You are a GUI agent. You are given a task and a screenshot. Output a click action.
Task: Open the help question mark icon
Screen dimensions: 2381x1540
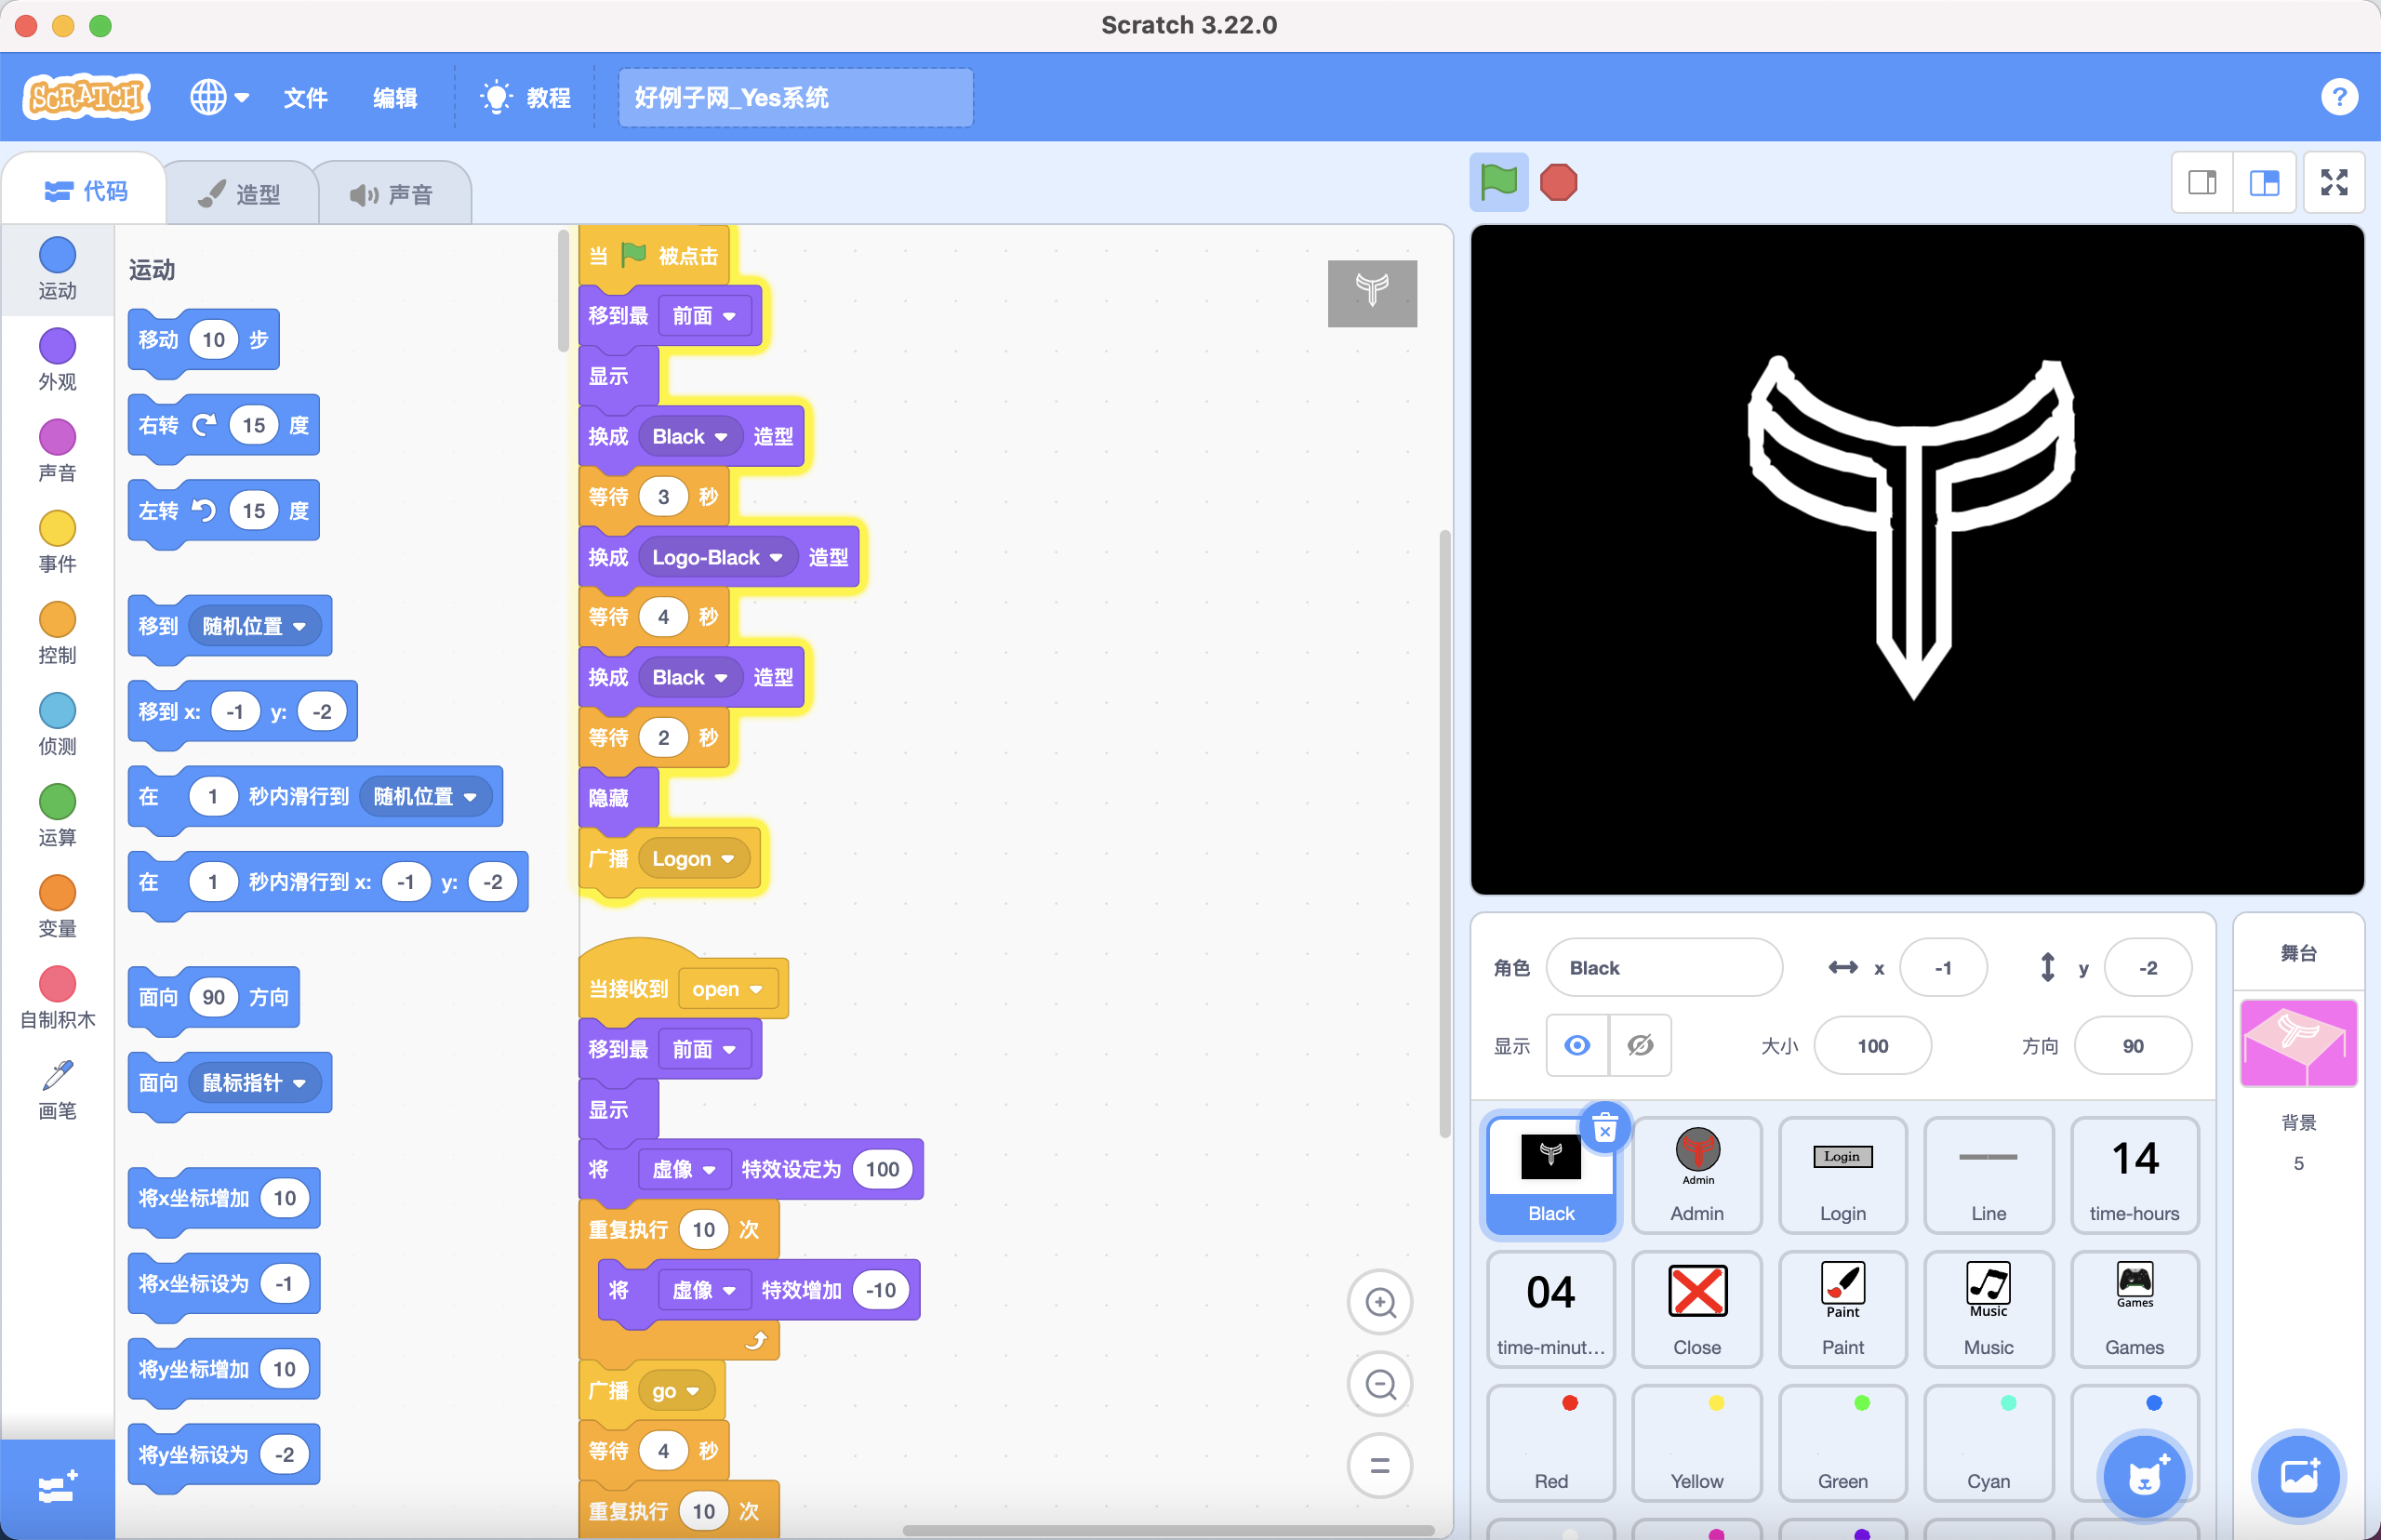point(2338,97)
